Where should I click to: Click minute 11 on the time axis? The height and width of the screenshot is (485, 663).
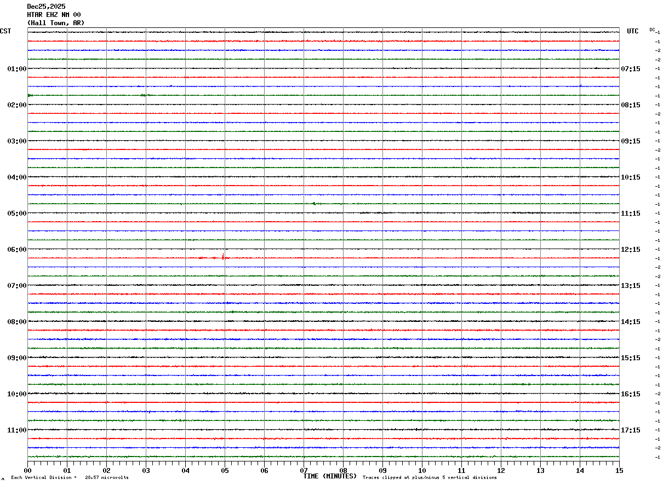tap(461, 470)
